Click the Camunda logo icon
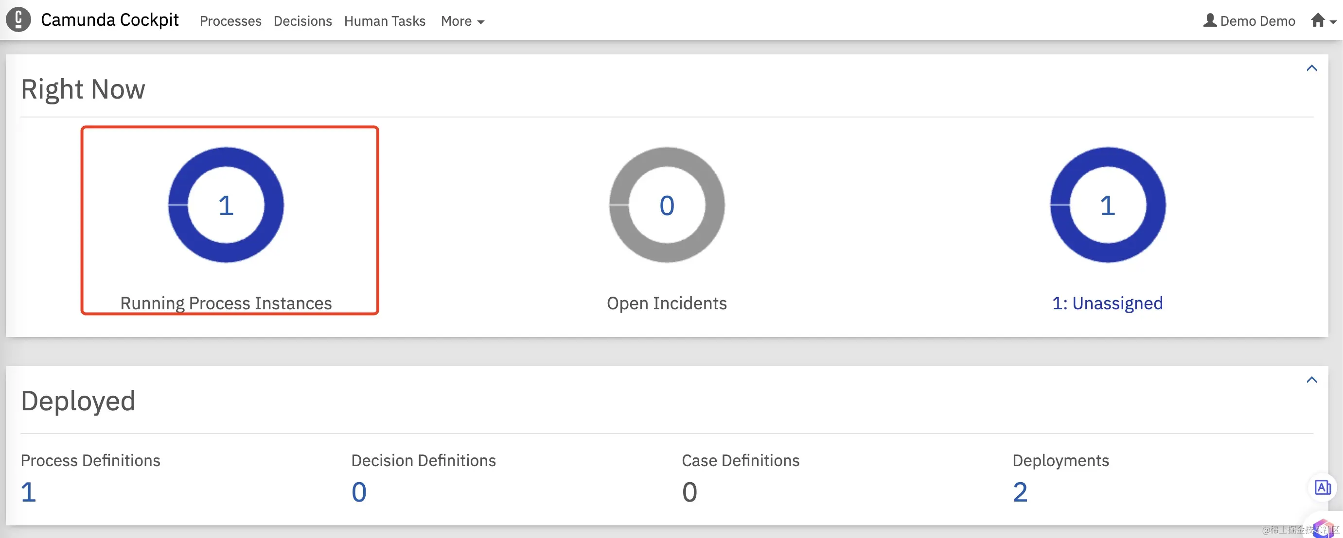The height and width of the screenshot is (538, 1343). [x=18, y=20]
